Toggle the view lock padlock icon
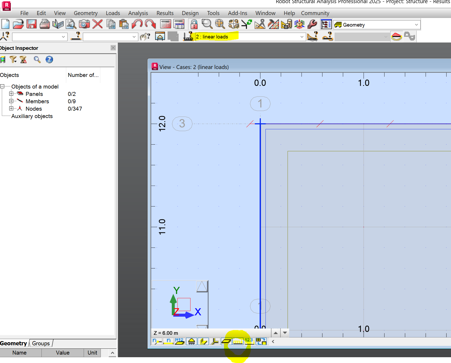Image resolution: width=451 pixels, height=363 pixels. (x=194, y=24)
